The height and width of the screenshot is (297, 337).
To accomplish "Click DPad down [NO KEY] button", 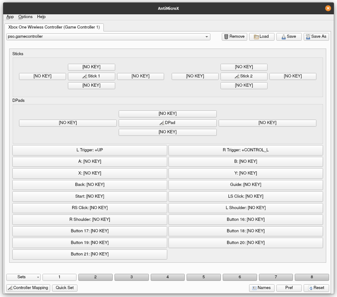I will point(168,132).
